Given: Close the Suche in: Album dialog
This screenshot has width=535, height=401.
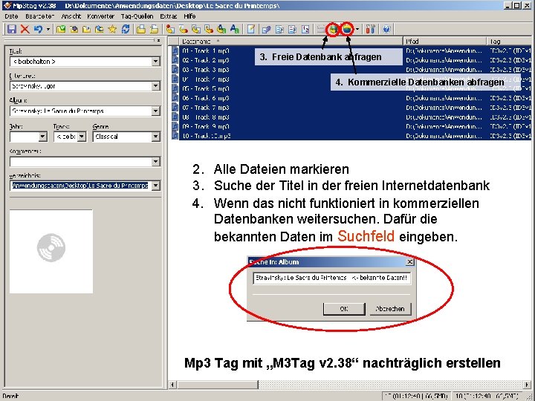Looking at the screenshot, I should 409,262.
